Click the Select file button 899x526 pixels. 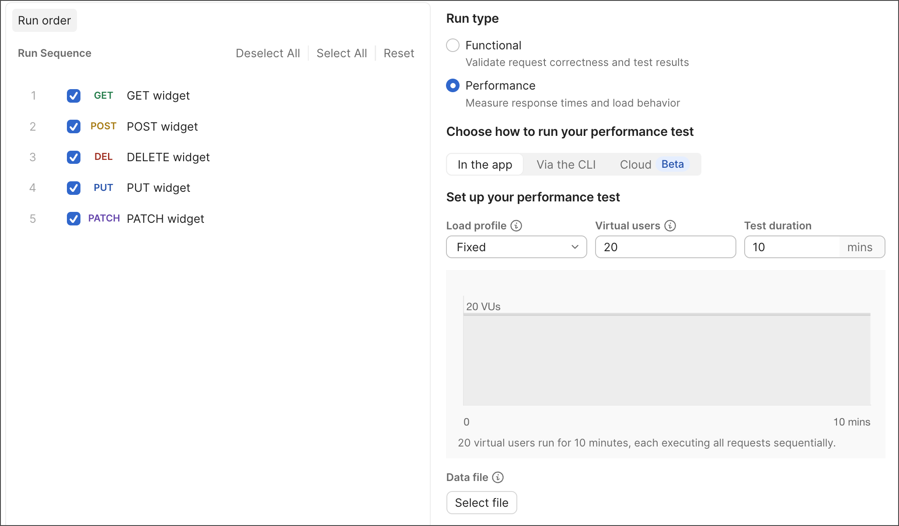click(482, 503)
